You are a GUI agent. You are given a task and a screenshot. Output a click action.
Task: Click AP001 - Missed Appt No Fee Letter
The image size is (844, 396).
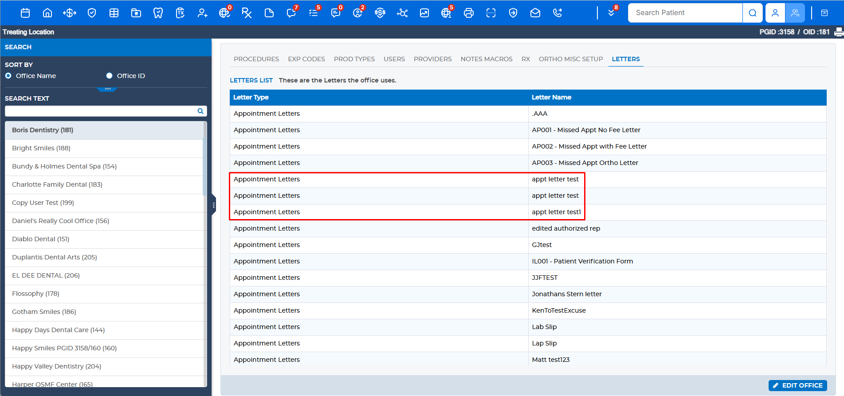(586, 130)
